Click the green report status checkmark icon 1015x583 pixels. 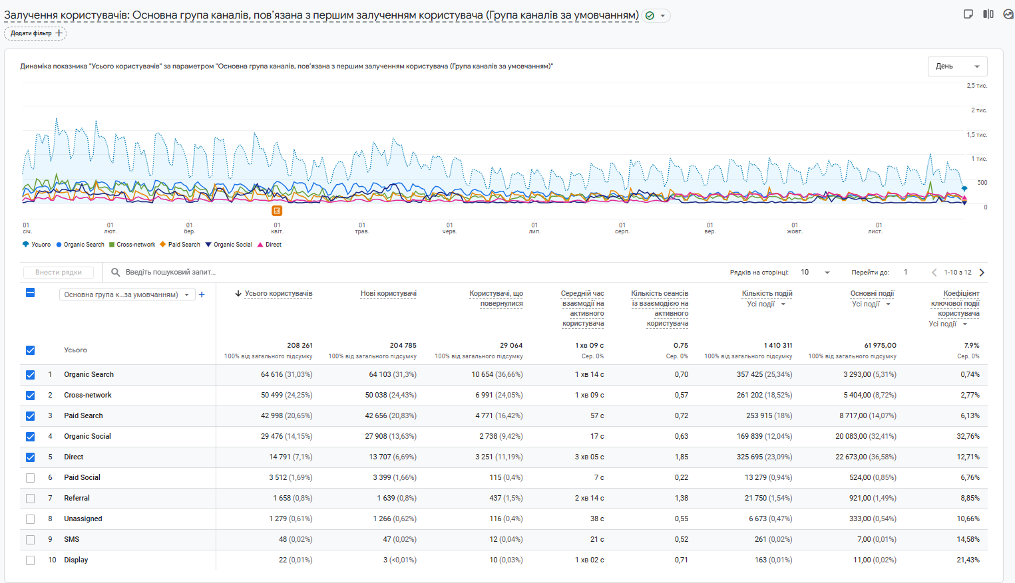pyautogui.click(x=650, y=16)
